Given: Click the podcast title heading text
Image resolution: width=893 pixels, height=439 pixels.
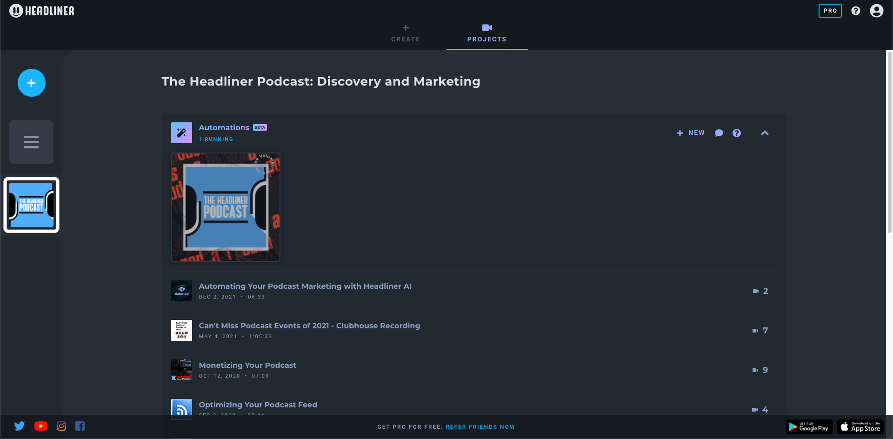Looking at the screenshot, I should pyautogui.click(x=321, y=81).
